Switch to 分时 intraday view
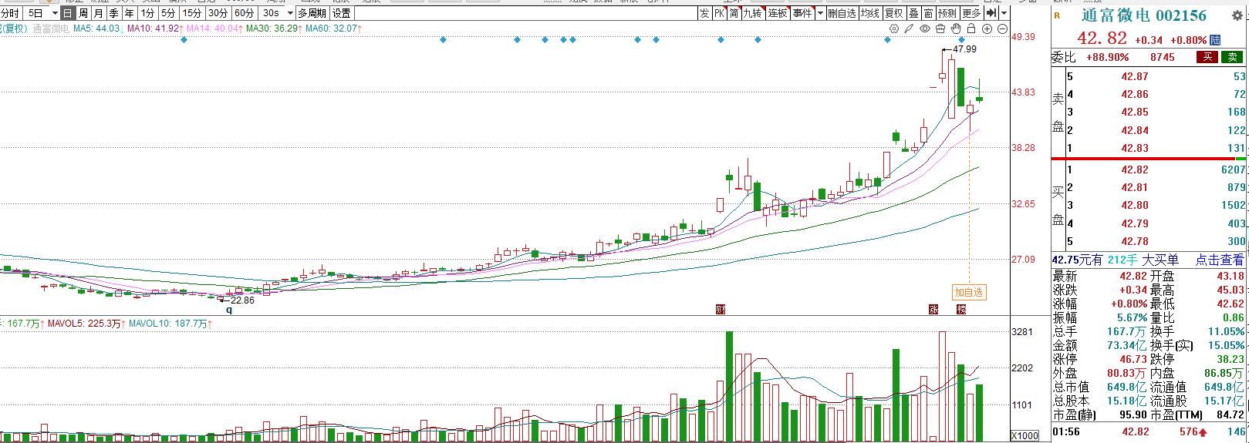Image resolution: width=1249 pixels, height=443 pixels. (x=11, y=13)
